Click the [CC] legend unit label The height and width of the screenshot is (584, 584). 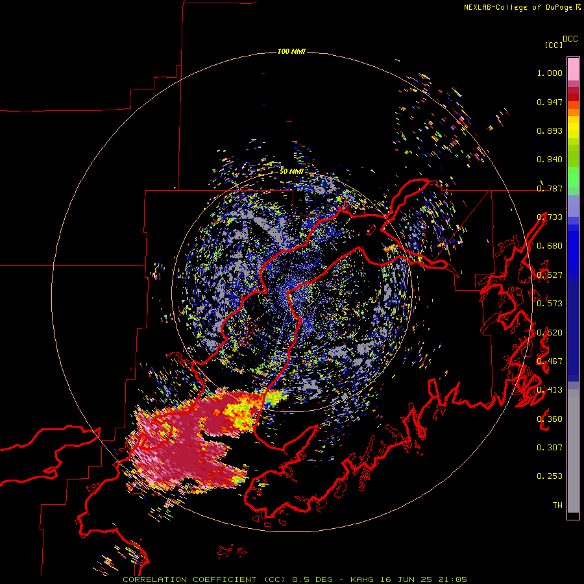554,45
